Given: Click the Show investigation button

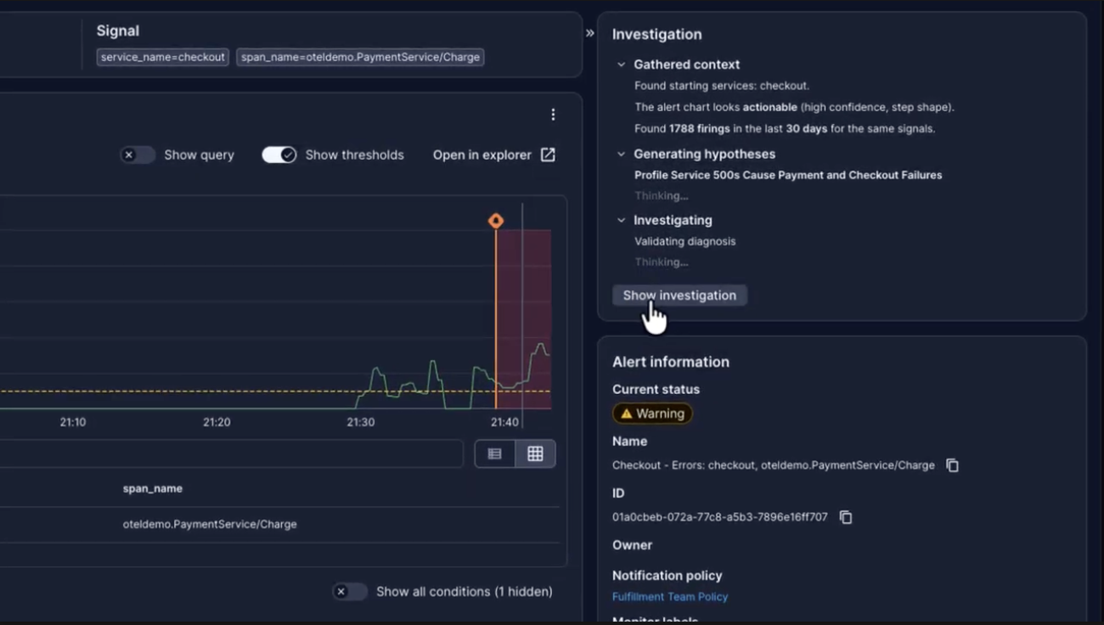Looking at the screenshot, I should (x=679, y=296).
